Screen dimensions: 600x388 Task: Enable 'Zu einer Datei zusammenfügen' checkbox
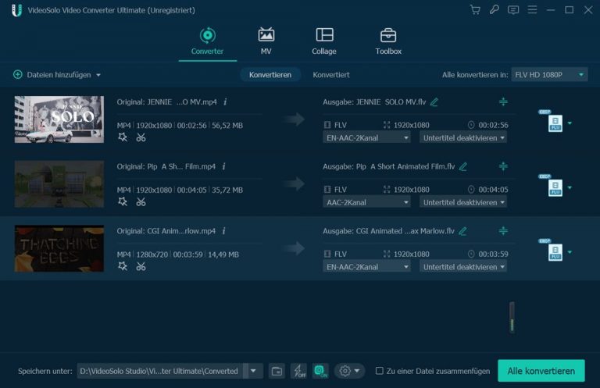(380, 371)
